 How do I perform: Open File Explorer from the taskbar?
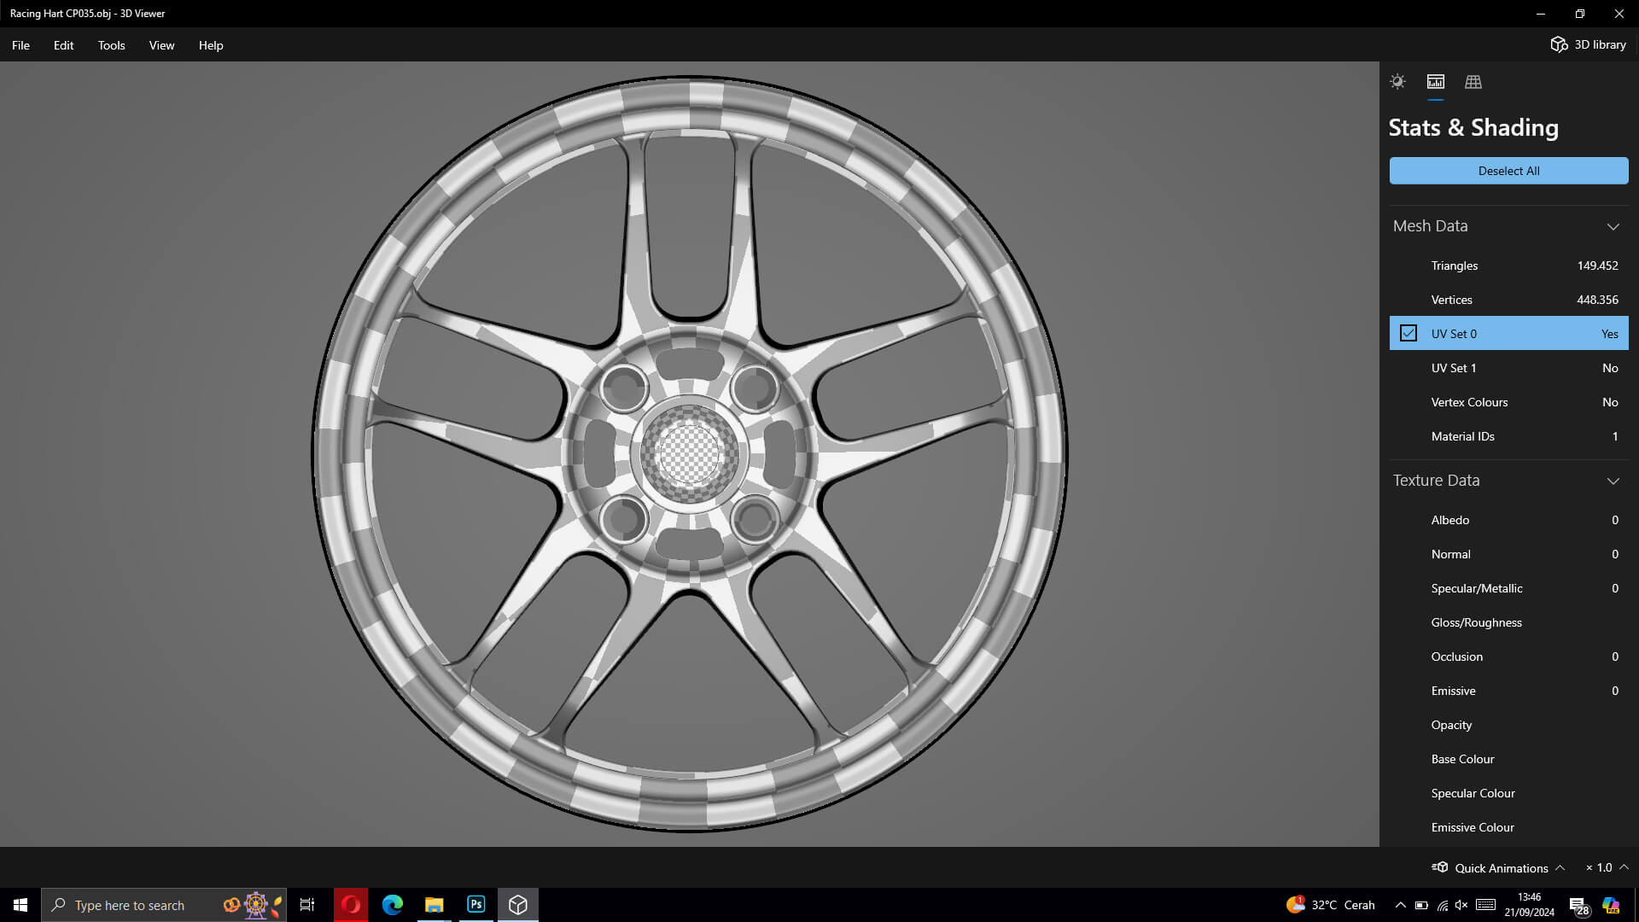[x=435, y=905]
